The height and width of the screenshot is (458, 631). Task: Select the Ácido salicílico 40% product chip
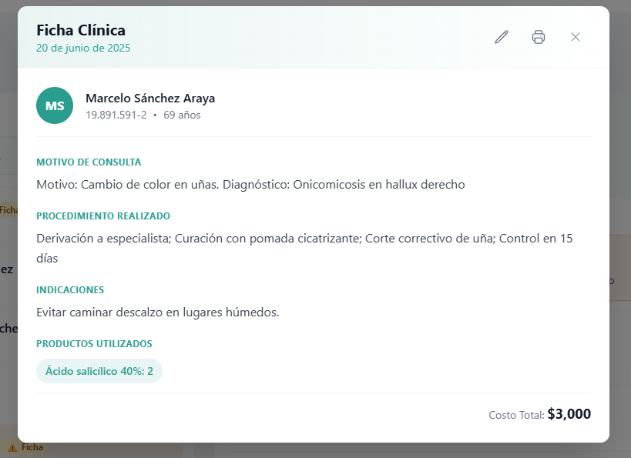coord(99,371)
